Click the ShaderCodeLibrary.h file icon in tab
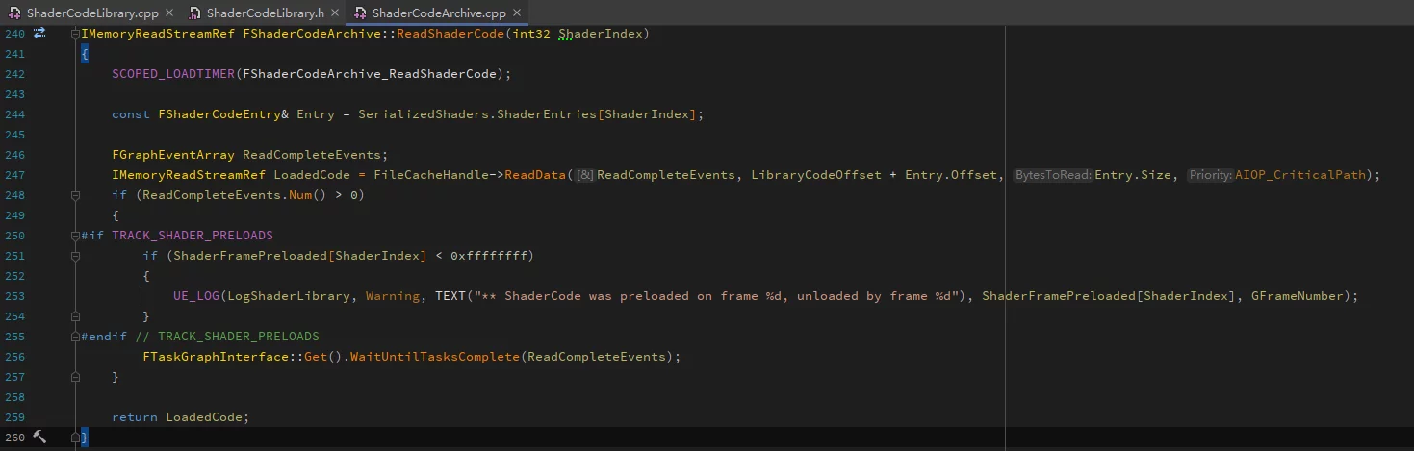 click(x=195, y=13)
